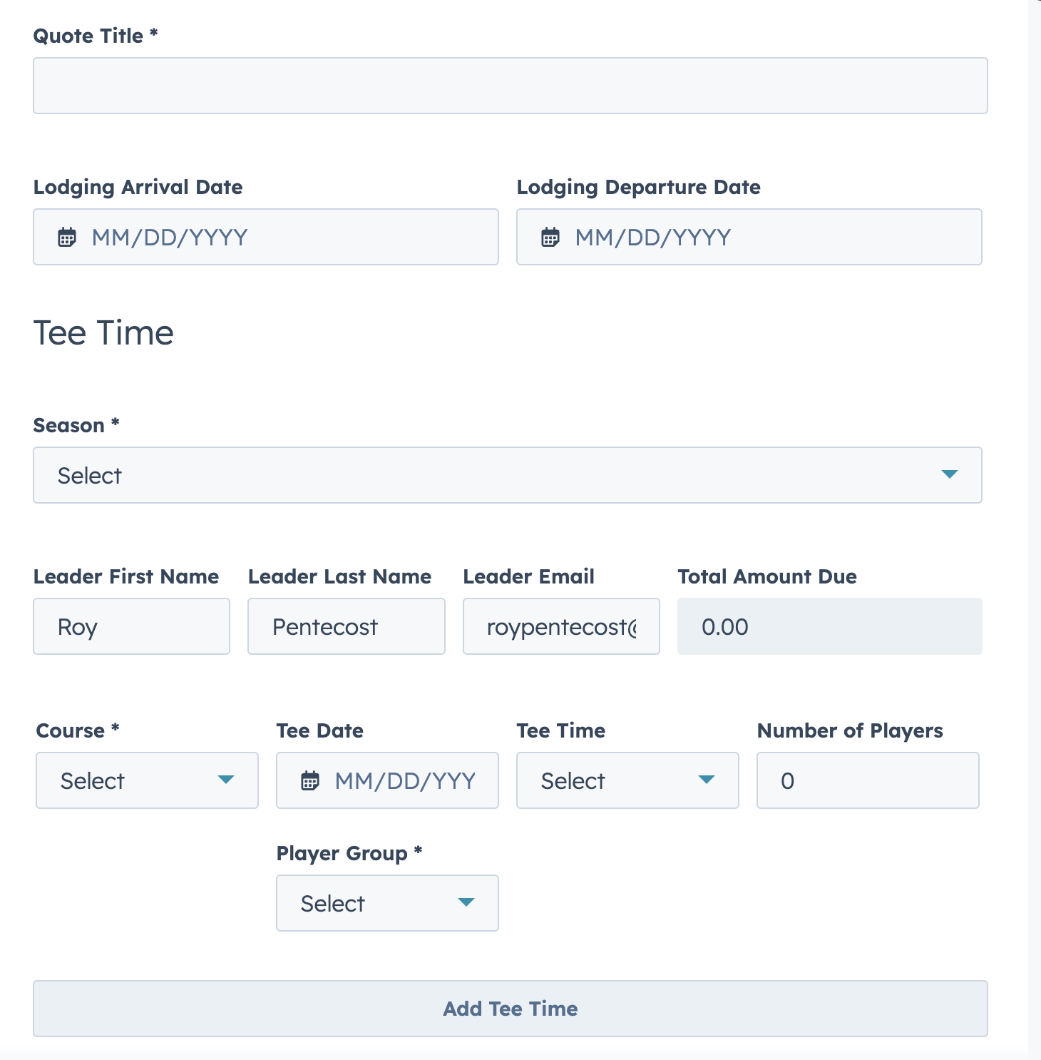1041x1060 pixels.
Task: Expand the Tee Time select menu
Action: click(626, 780)
